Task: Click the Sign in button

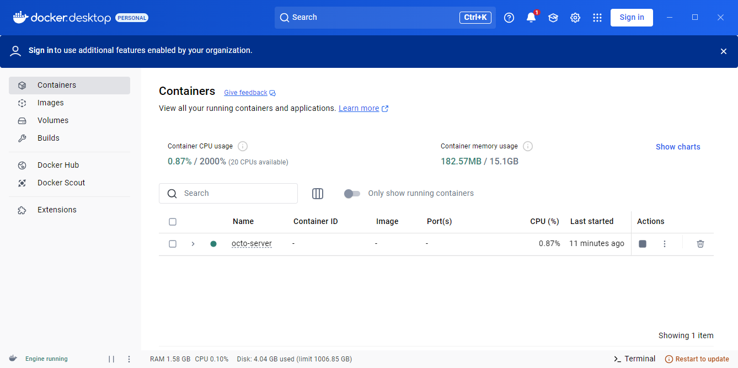Action: 632,18
